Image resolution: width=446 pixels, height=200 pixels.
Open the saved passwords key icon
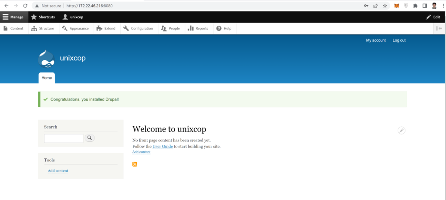[x=366, y=6]
